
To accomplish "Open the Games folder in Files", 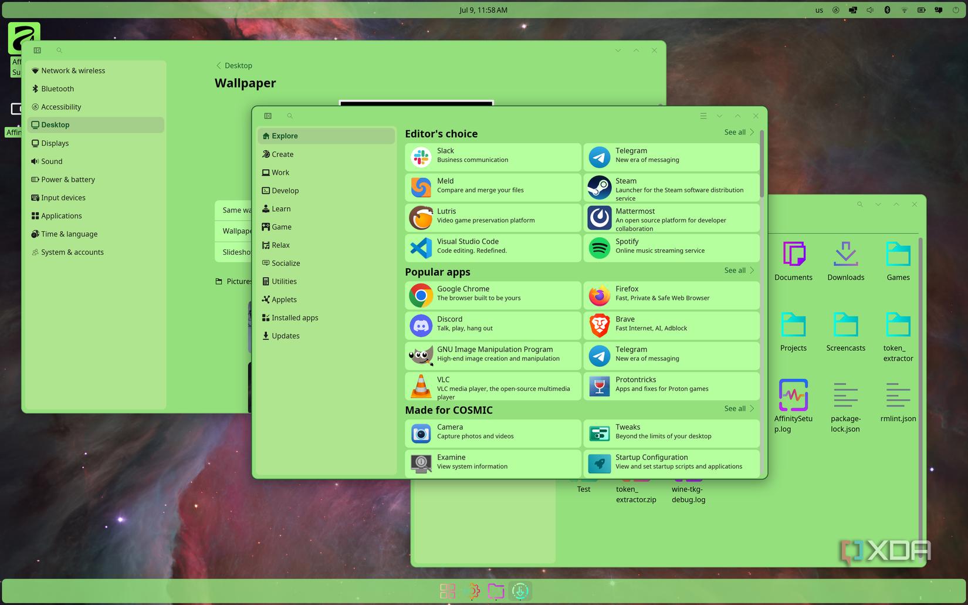I will click(x=898, y=261).
